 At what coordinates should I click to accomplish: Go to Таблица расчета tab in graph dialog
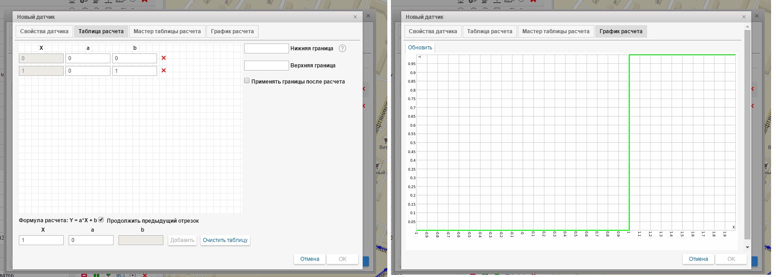489,31
